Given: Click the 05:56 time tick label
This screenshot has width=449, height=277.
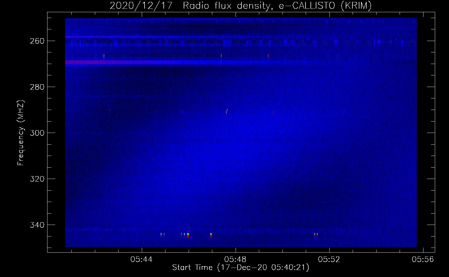Looking at the screenshot, I should 423,260.
